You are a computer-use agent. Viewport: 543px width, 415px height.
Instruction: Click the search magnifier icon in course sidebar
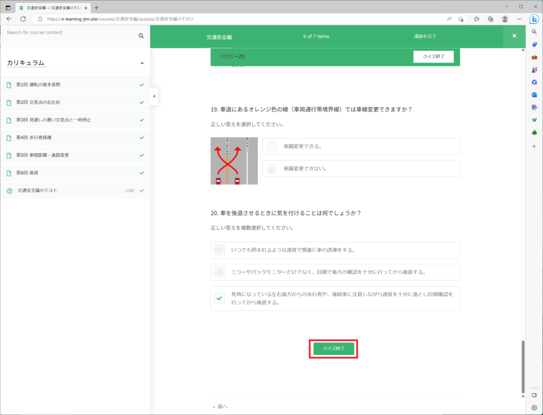tap(141, 36)
